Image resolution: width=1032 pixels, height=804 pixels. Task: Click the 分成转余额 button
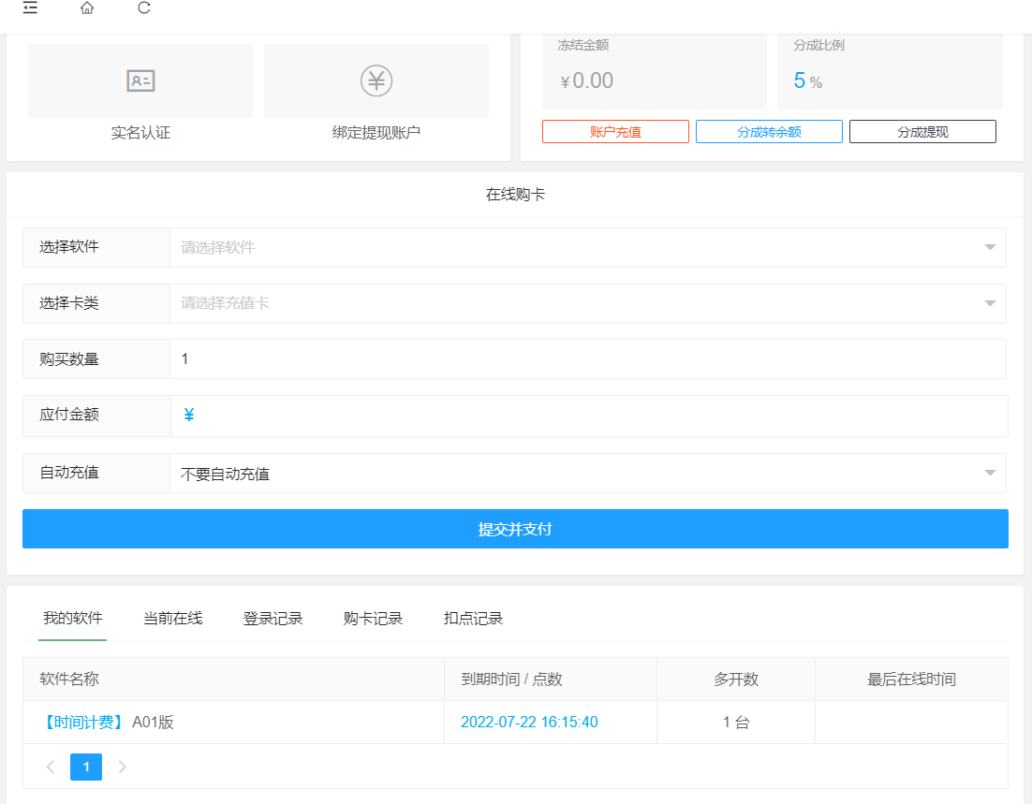coord(769,132)
